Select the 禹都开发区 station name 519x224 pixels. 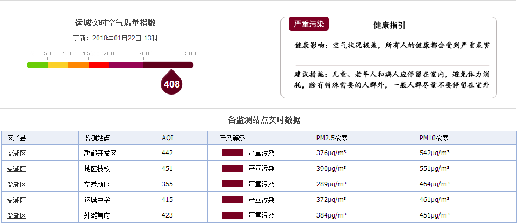click(x=100, y=153)
